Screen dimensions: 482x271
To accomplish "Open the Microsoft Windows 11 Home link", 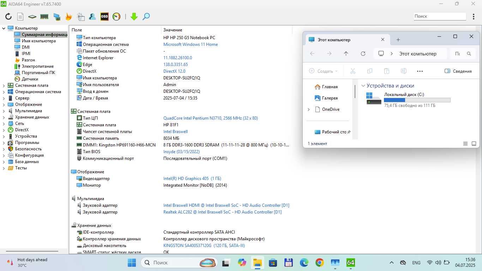I will pos(191,44).
